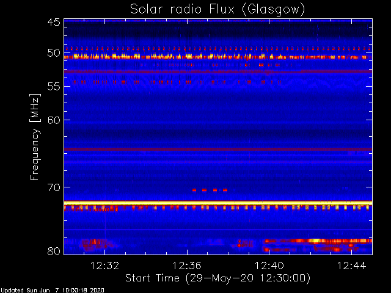Click the 'Solar radio Flux (Glasgow)' title
This screenshot has width=391, height=293.
pos(217,9)
